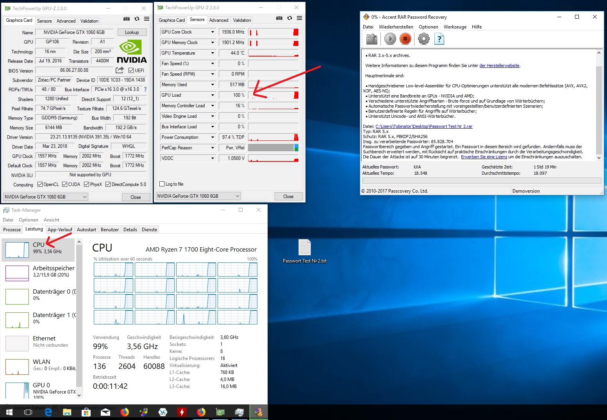Viewport: 607px width, 420px height.
Task: Take screenshot via camera icon in GPU-Z Sensors window
Action: (x=279, y=18)
